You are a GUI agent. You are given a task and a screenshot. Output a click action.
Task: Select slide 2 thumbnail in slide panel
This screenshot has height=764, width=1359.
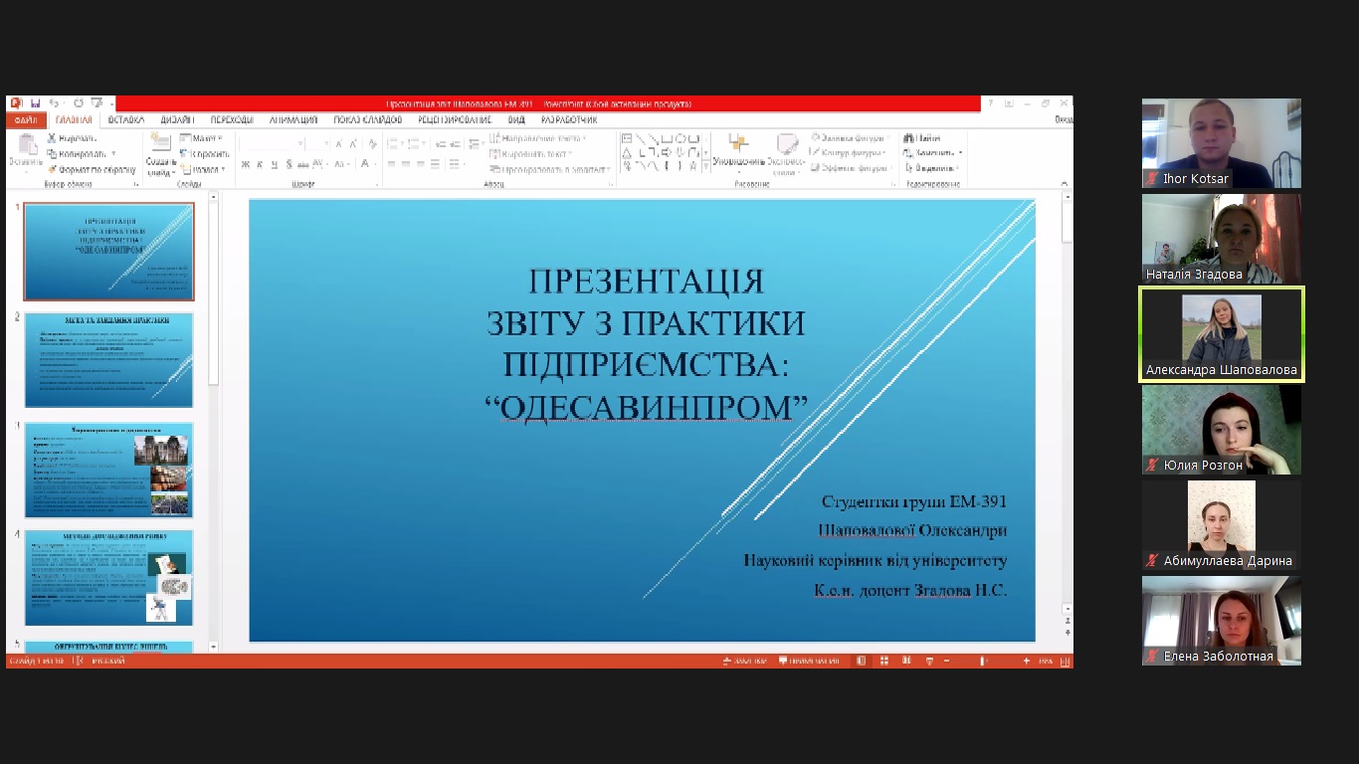tap(108, 360)
